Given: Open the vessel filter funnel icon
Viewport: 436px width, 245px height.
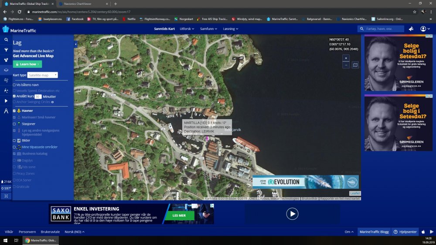Looking at the screenshot, I should pyautogui.click(x=6, y=50).
